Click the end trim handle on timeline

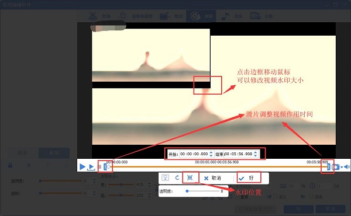pyautogui.click(x=329, y=166)
